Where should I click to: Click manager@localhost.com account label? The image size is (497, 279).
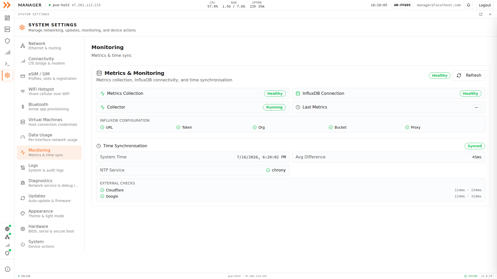(x=438, y=5)
